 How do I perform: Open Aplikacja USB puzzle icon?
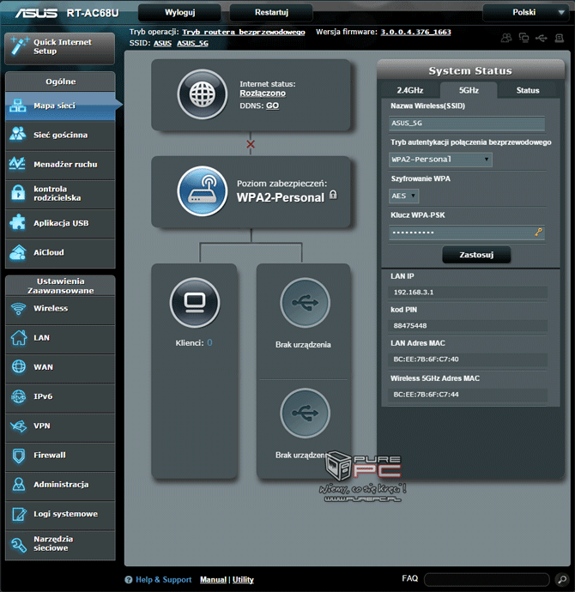[18, 223]
